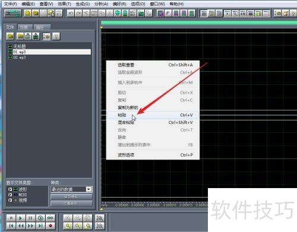Select 01.mp3 in the file list
The height and width of the screenshot is (232, 297).
pyautogui.click(x=49, y=52)
